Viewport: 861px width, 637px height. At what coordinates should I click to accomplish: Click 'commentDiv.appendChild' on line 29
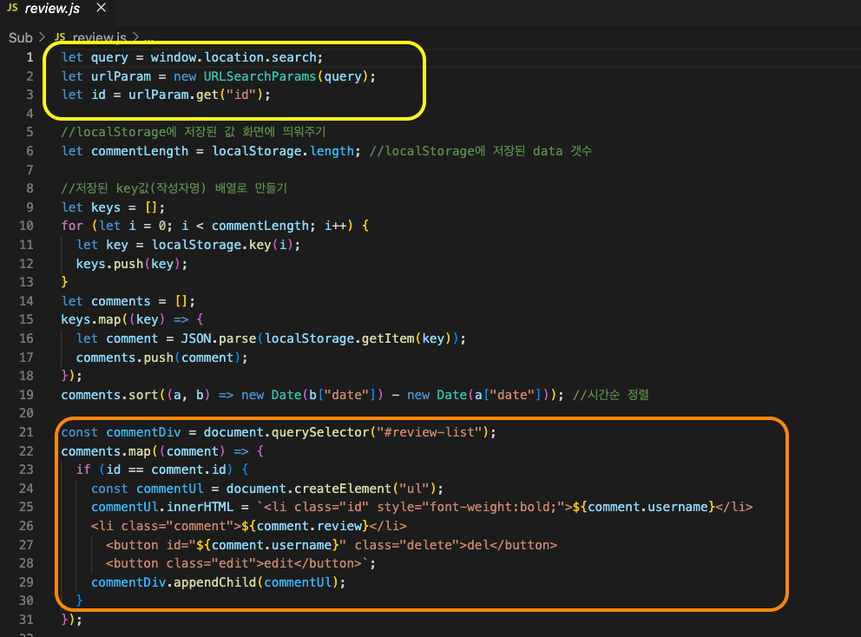174,582
